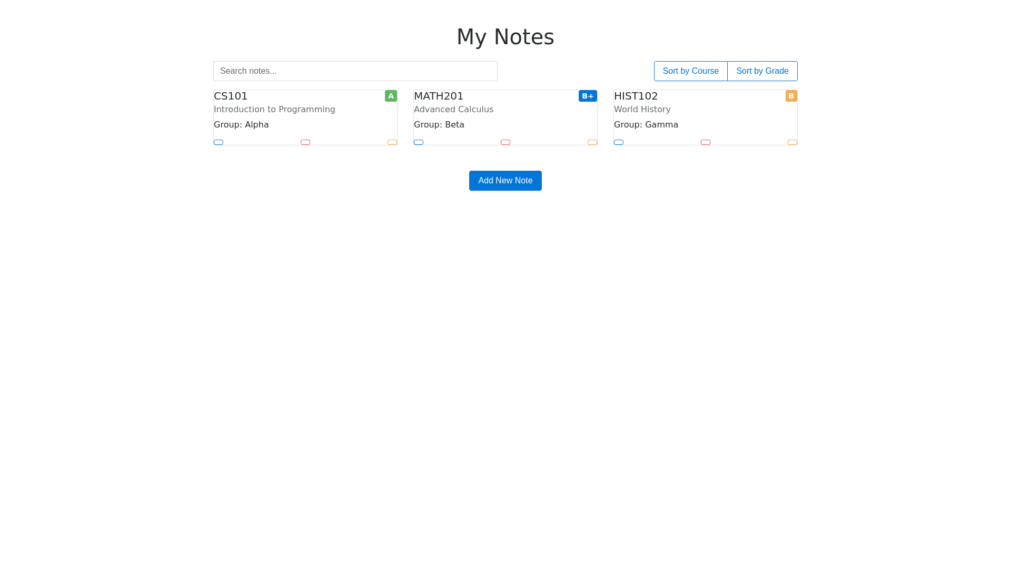Click the blue icon button on CS101 card

pyautogui.click(x=219, y=142)
